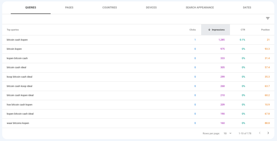Image resolution: width=277 pixels, height=141 pixels.
Task: Click the position value 35.3
Action: [267, 77]
